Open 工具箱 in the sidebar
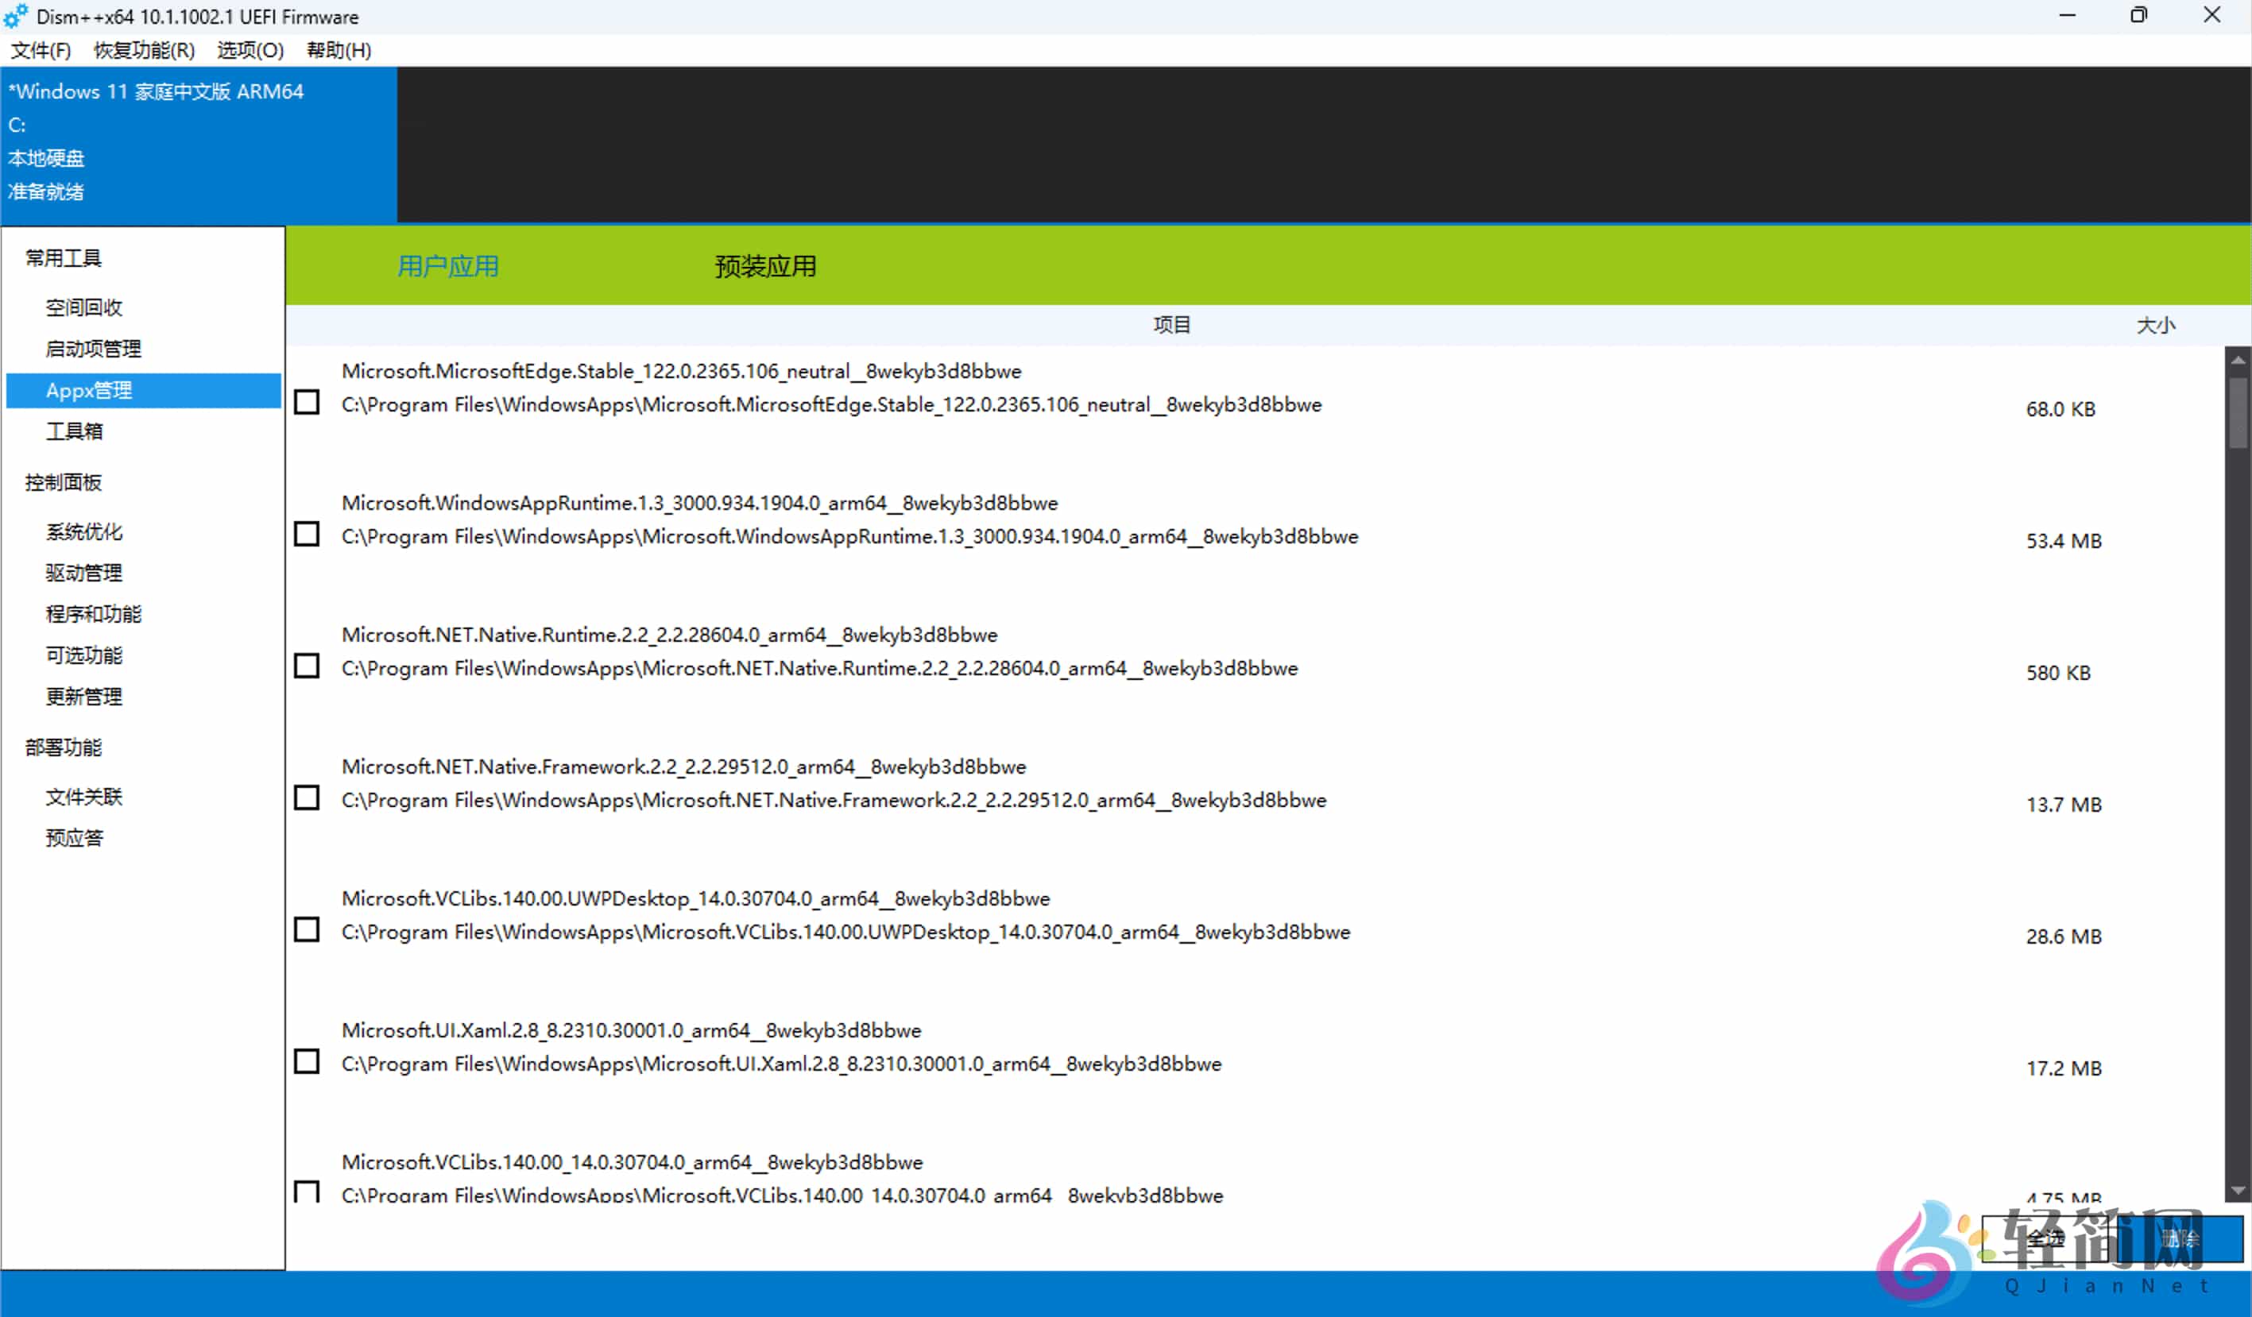The height and width of the screenshot is (1317, 2252). pyautogui.click(x=74, y=431)
